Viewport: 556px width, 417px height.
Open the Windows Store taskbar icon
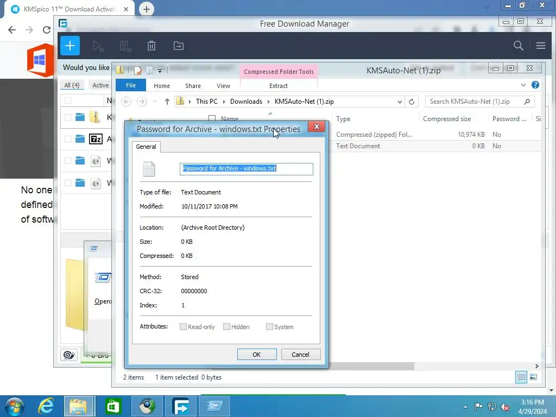pyautogui.click(x=113, y=406)
